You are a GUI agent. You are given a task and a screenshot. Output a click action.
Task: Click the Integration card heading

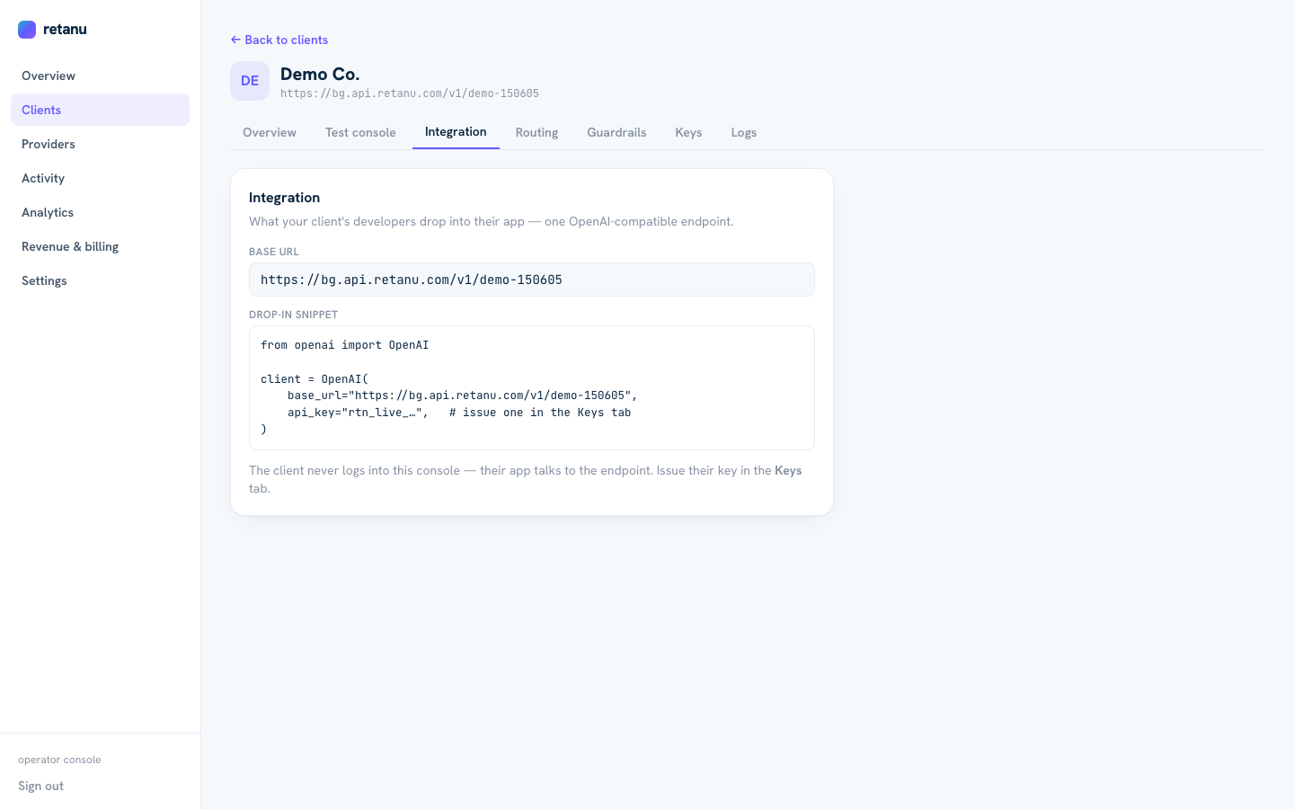284,198
